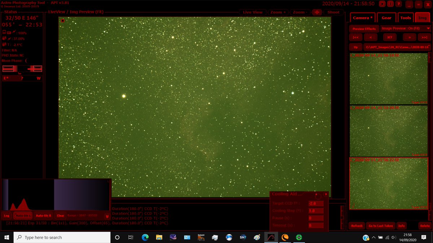Viewport: 433px width, 243px height.
Task: Click the ICT button
Action: click(x=390, y=37)
